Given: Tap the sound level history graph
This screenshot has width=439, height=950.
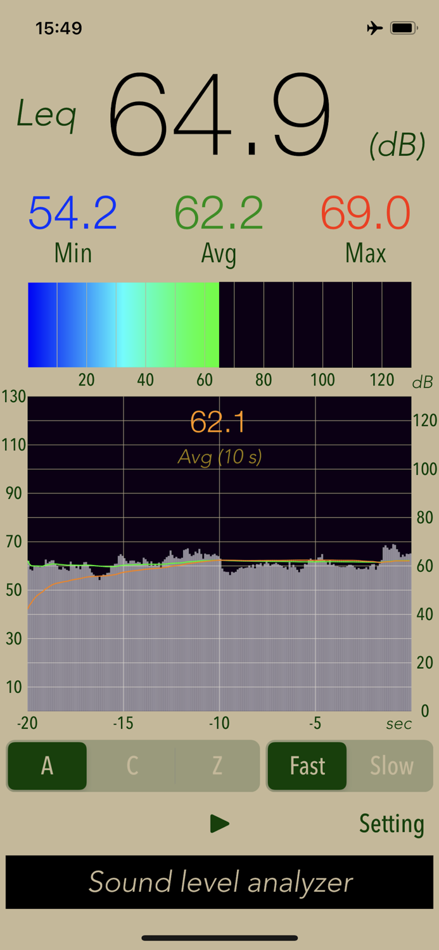Looking at the screenshot, I should click(219, 554).
